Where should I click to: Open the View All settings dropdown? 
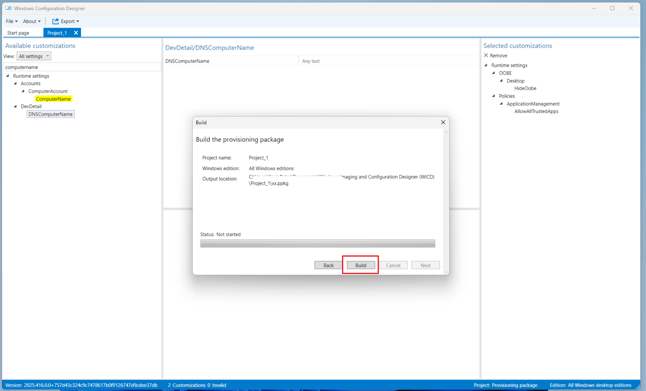34,56
